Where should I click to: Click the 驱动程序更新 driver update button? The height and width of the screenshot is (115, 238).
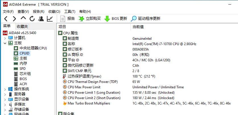(146, 19)
